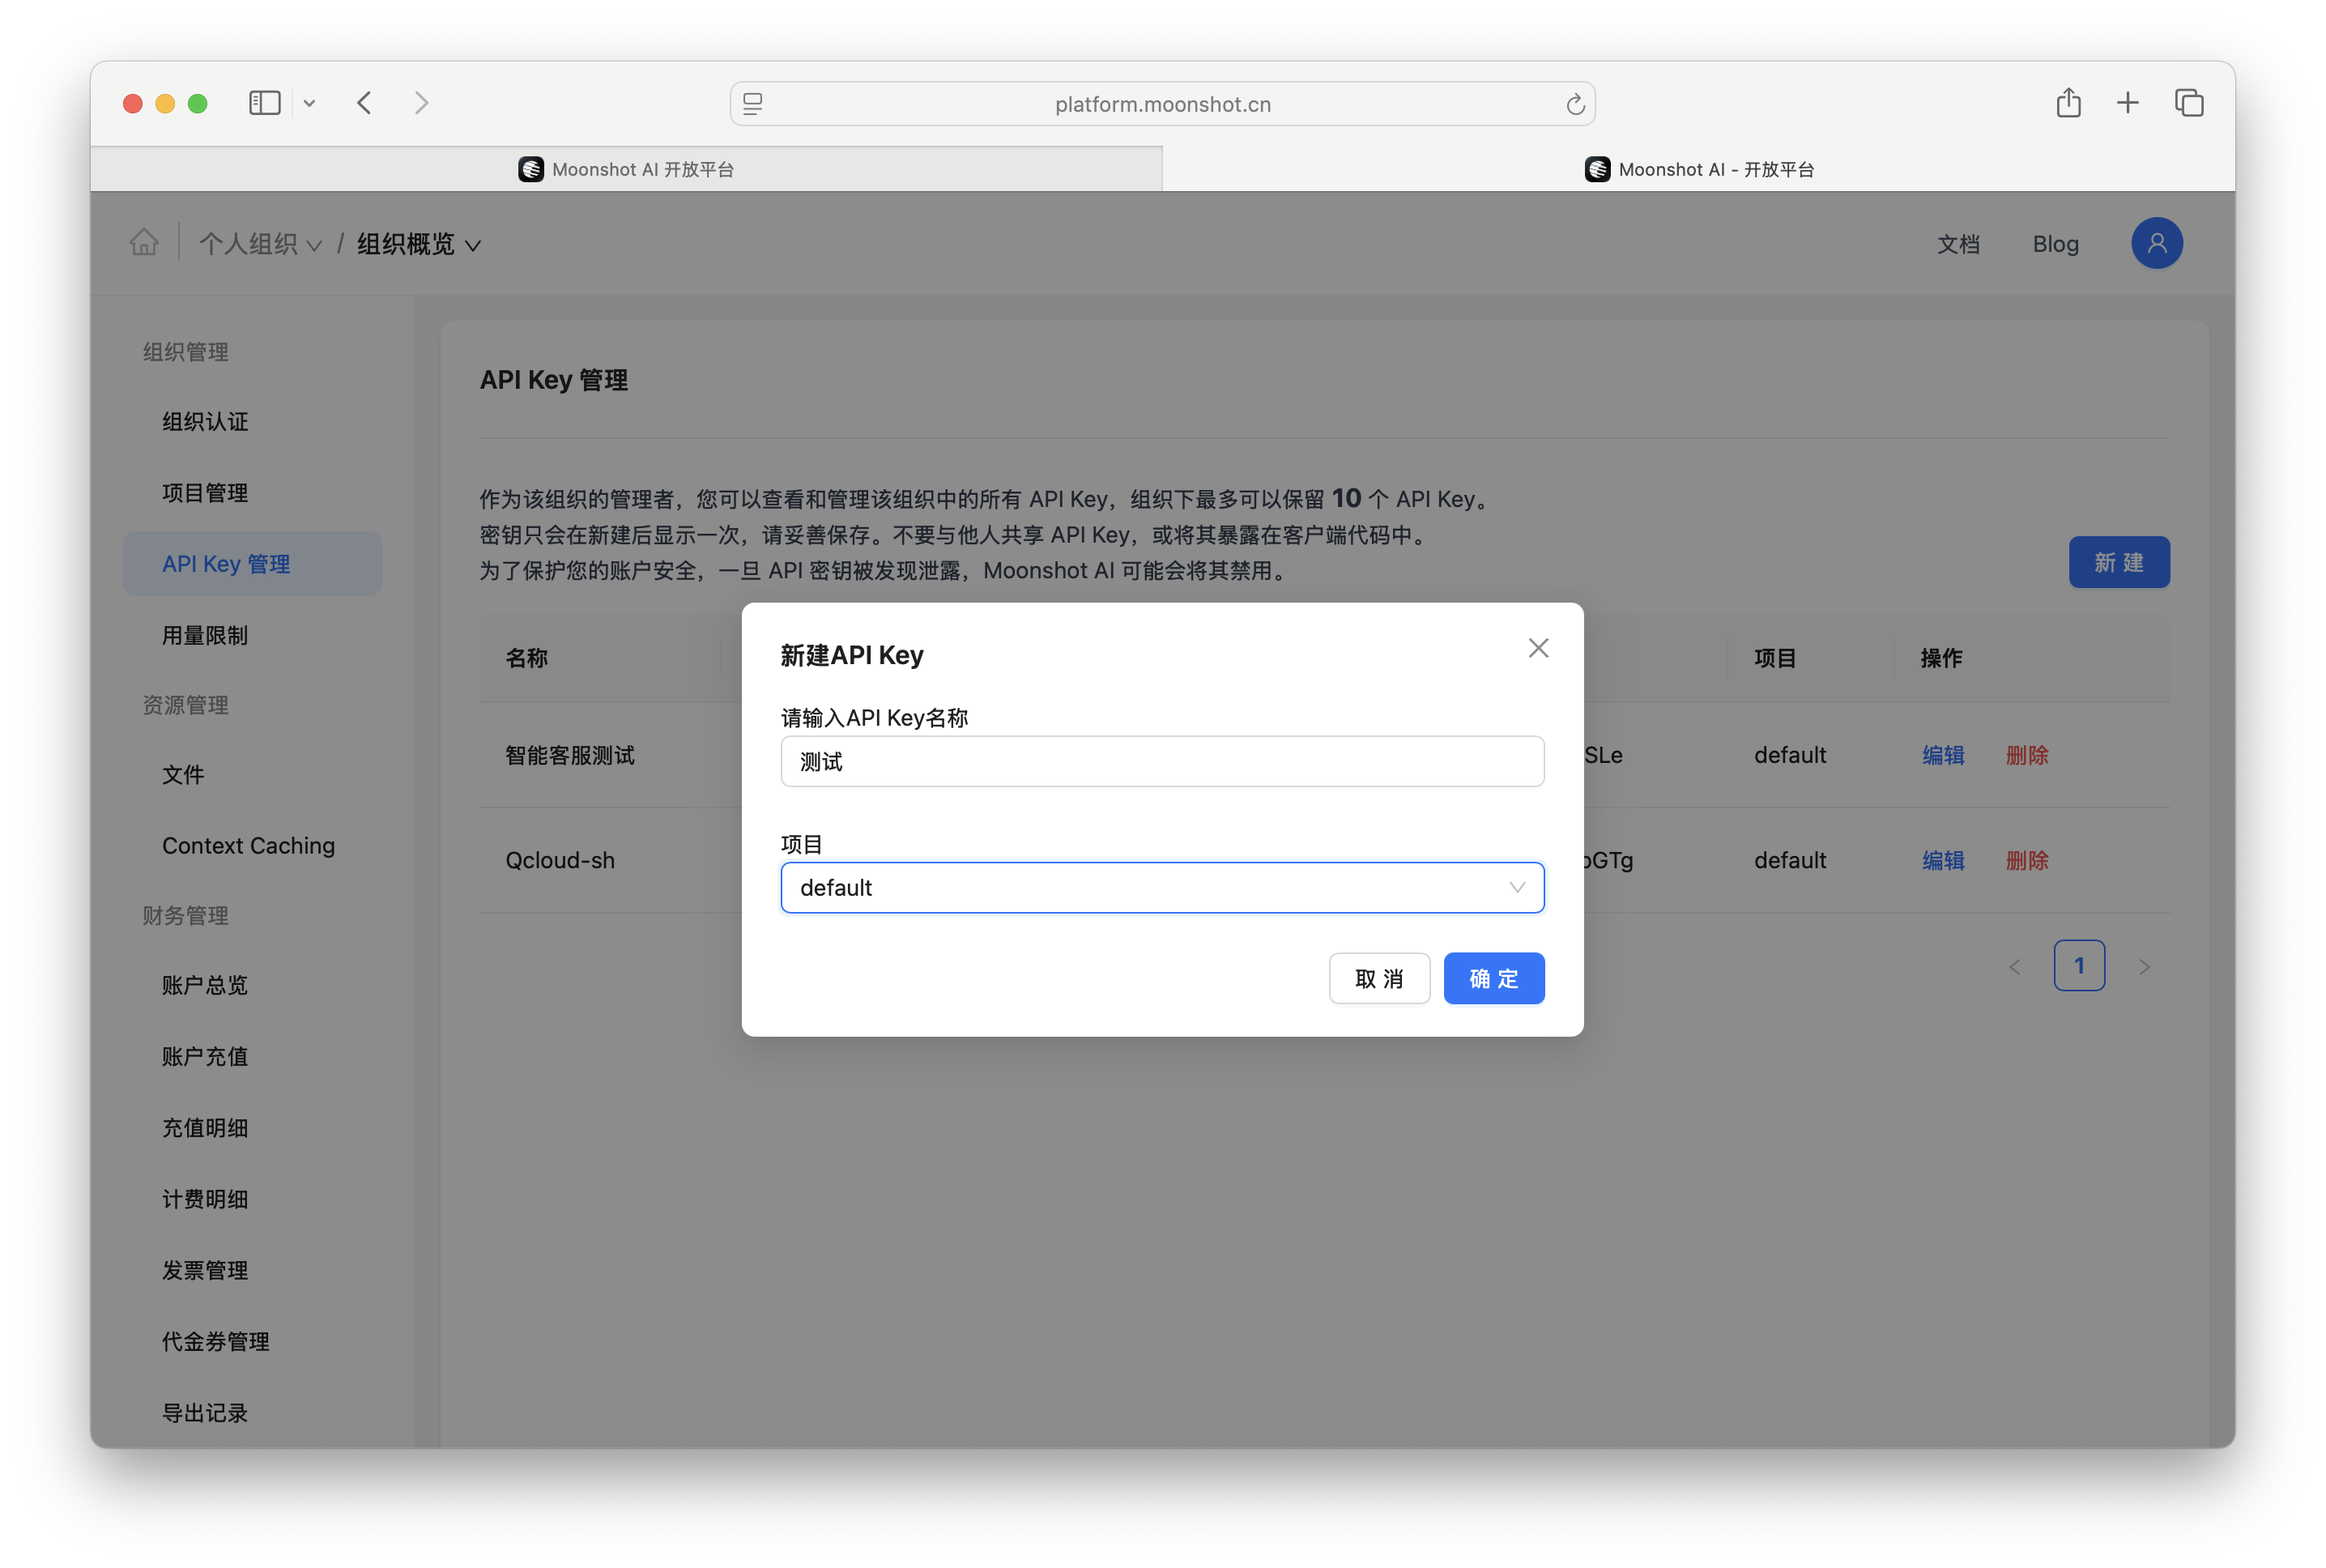Screen dimensions: 2326x1568
Task: Confirm with the 确定 button
Action: pyautogui.click(x=1493, y=978)
